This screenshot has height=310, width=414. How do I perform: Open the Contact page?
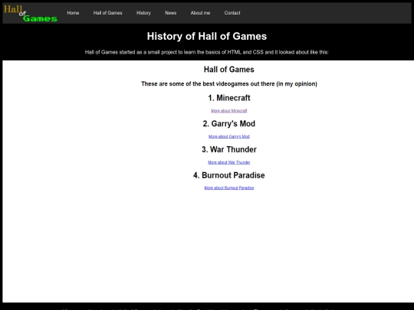232,13
